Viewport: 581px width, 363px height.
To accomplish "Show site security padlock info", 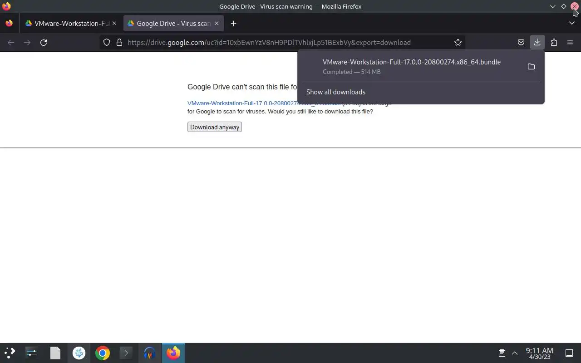I will 119,42.
